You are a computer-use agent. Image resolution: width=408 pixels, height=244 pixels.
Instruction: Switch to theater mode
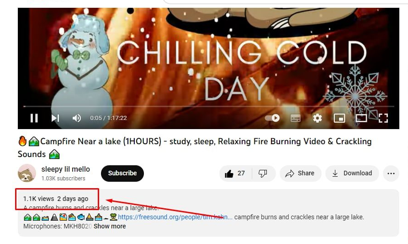(x=361, y=118)
